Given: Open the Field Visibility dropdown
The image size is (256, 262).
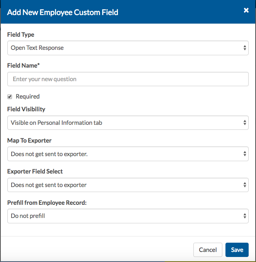Looking at the screenshot, I should click(x=128, y=122).
